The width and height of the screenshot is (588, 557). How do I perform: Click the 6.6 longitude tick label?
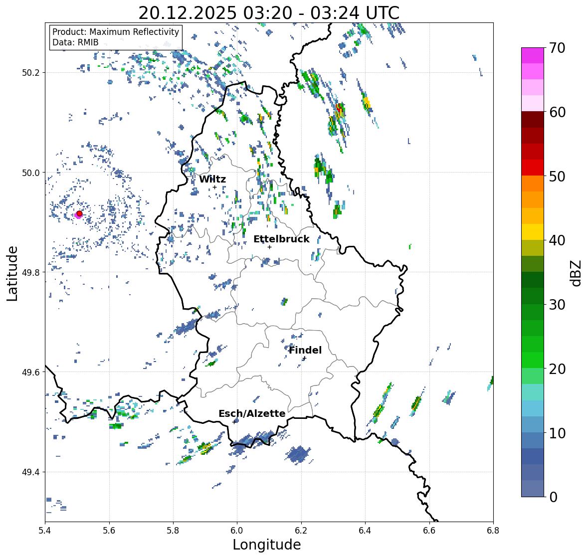click(429, 531)
